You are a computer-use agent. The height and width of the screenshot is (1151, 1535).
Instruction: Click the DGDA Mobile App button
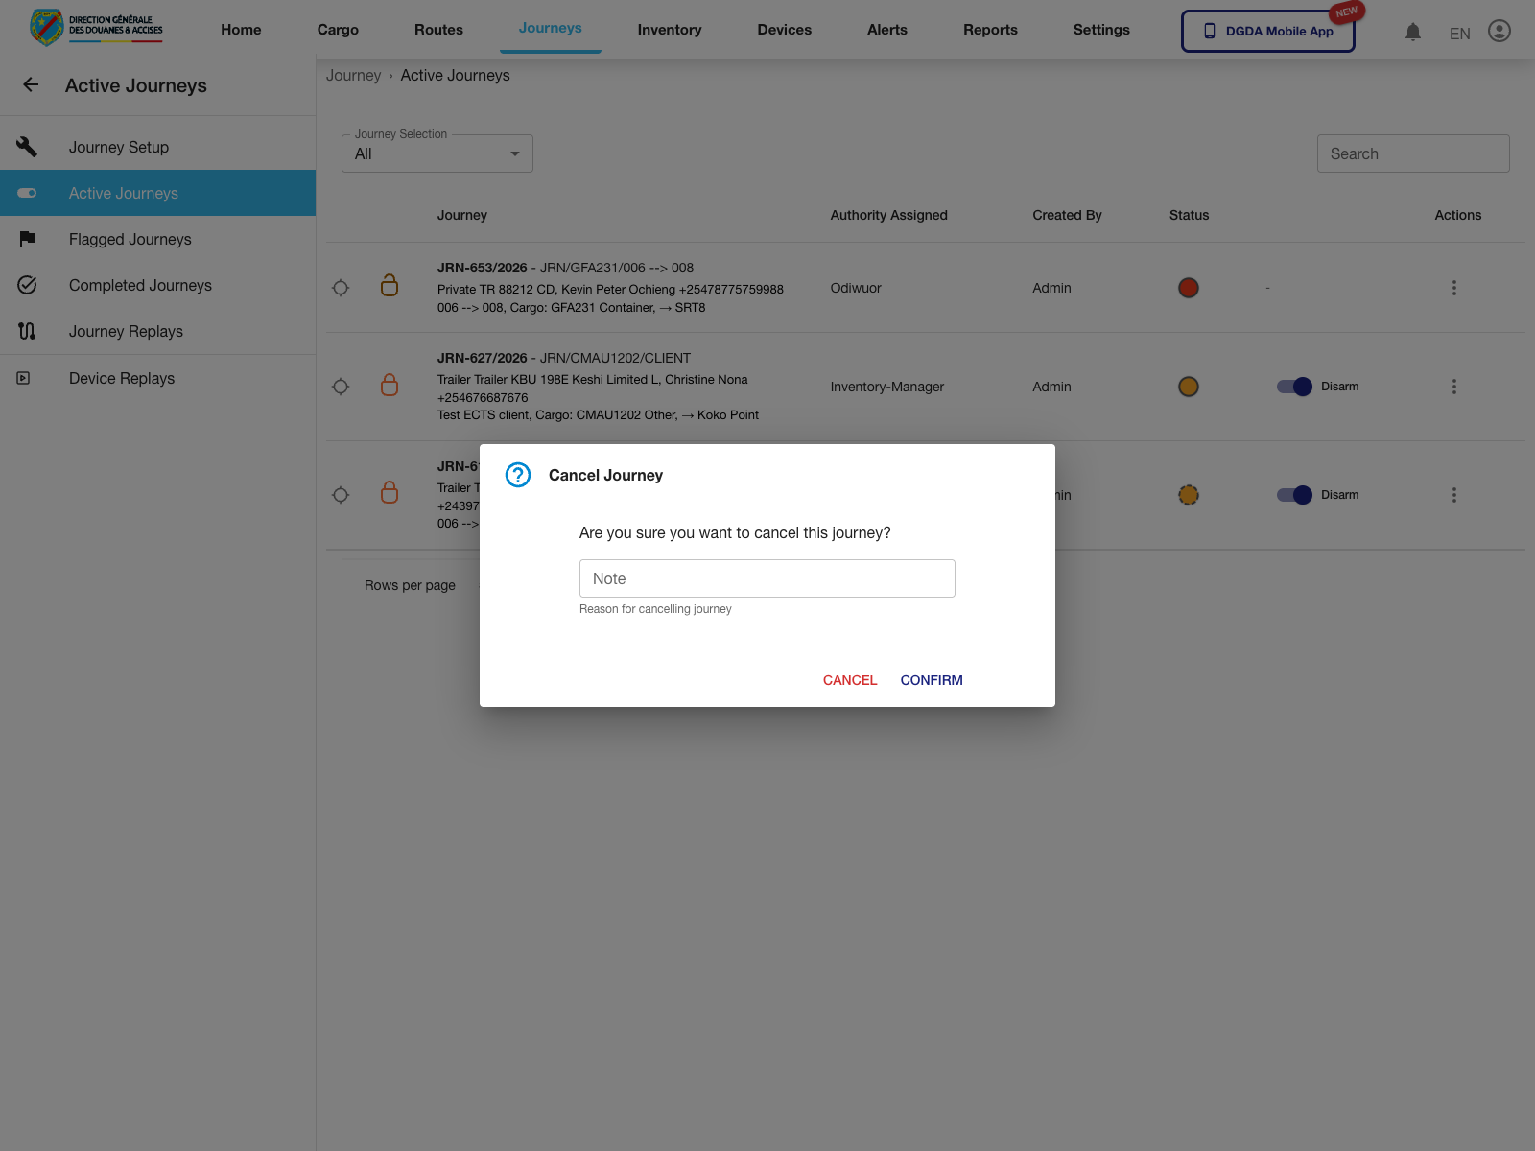click(1267, 30)
